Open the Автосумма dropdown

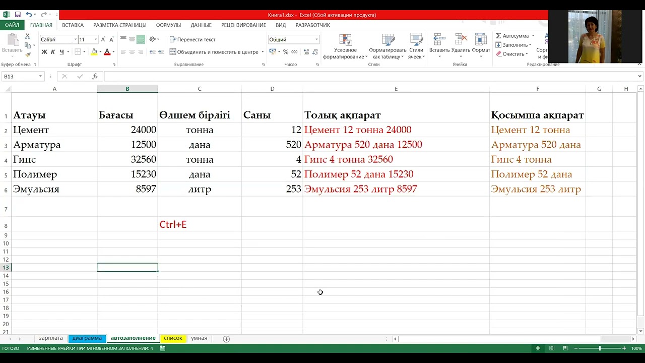pos(533,36)
